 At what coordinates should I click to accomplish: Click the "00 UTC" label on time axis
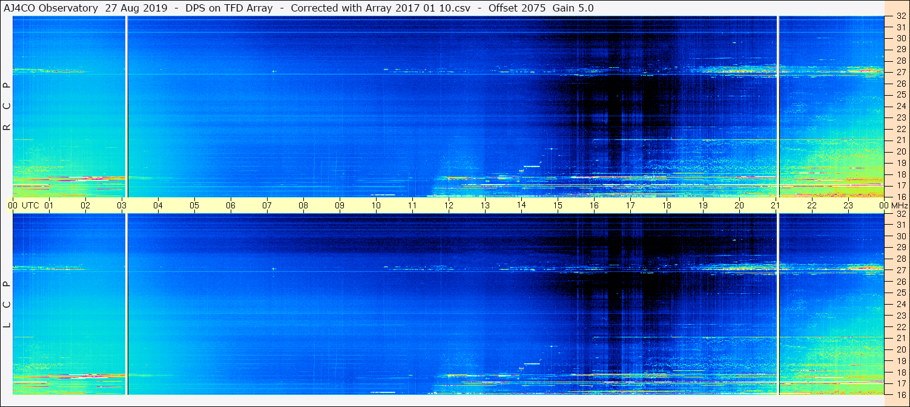pyautogui.click(x=24, y=205)
